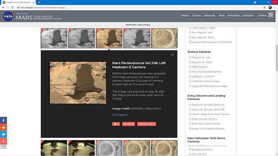Check Rover Down-Look Camera filter
This screenshot has width=278, height=156.
190,124
